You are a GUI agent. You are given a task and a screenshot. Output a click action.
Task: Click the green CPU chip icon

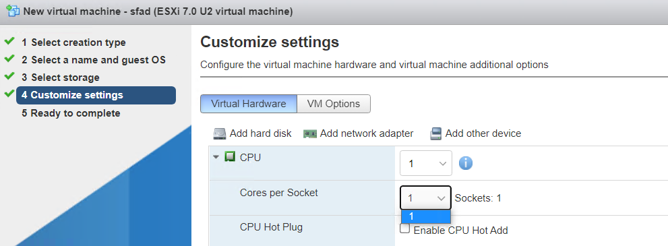click(x=230, y=157)
